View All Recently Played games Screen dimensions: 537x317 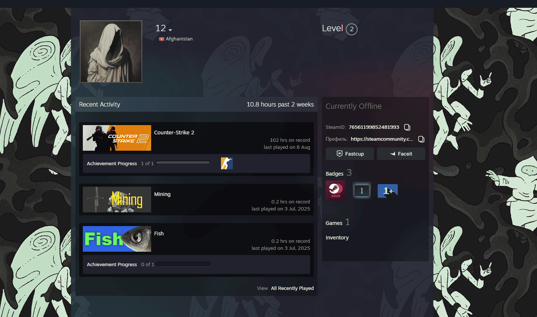point(292,288)
